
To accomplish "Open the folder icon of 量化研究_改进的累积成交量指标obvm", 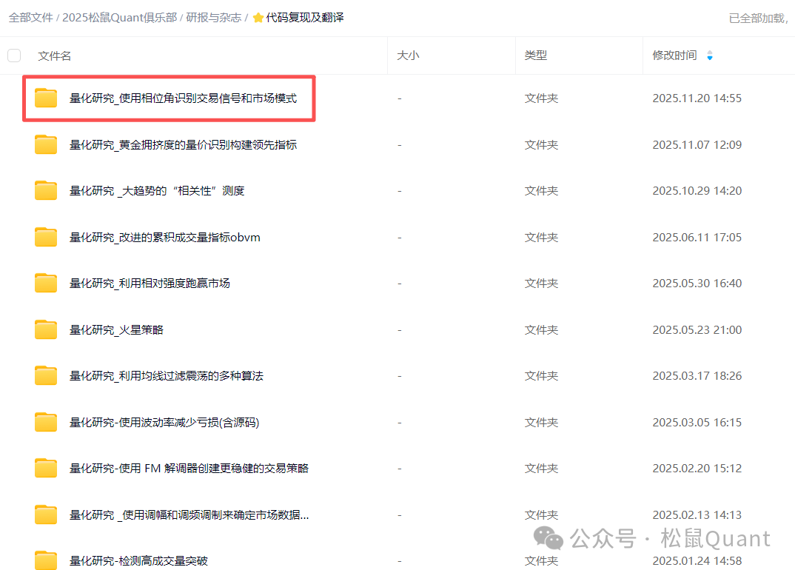I will pyautogui.click(x=45, y=237).
